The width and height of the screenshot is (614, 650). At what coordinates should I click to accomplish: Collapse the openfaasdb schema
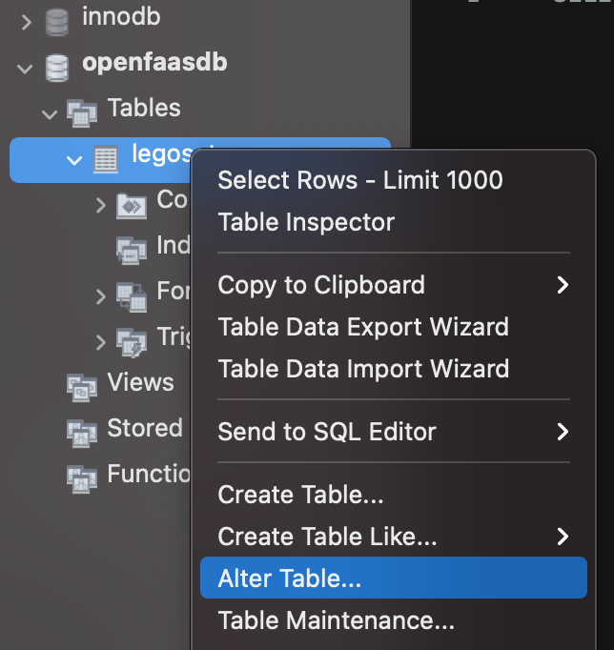(x=26, y=67)
